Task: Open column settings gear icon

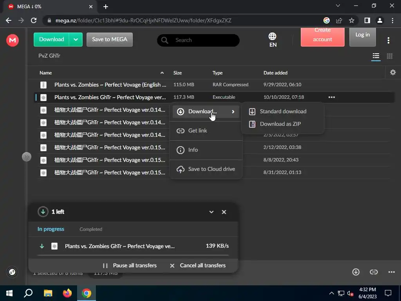Action: click(x=393, y=73)
